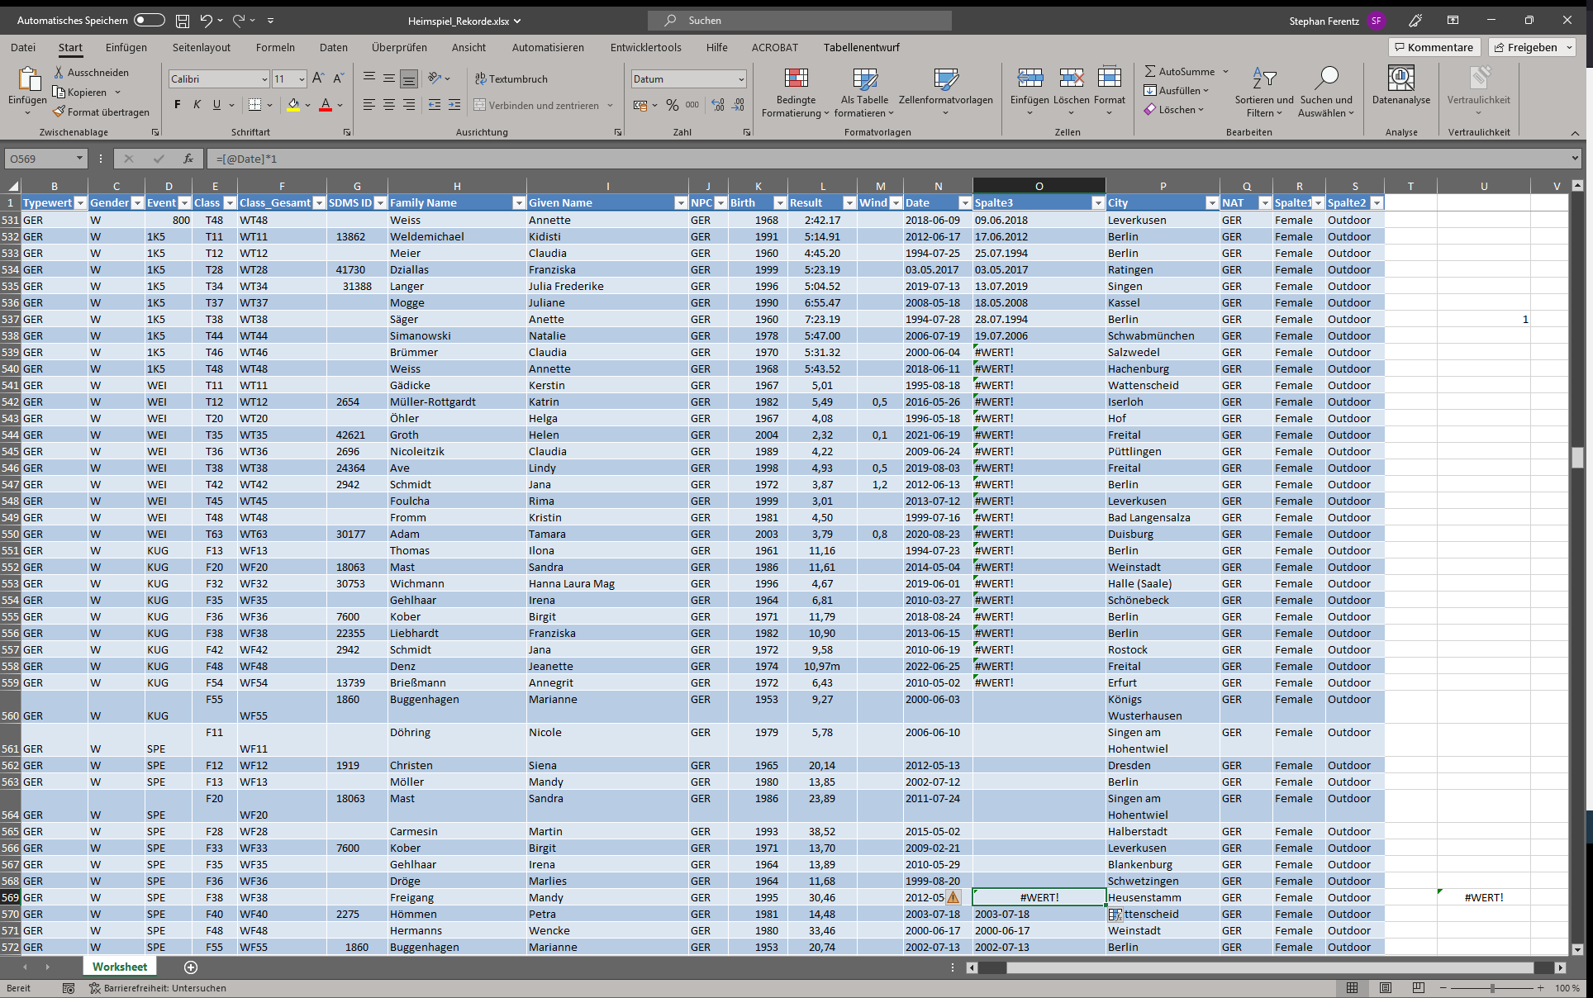The width and height of the screenshot is (1593, 998).
Task: Apply thousands separator 000 icon
Action: pos(692,105)
